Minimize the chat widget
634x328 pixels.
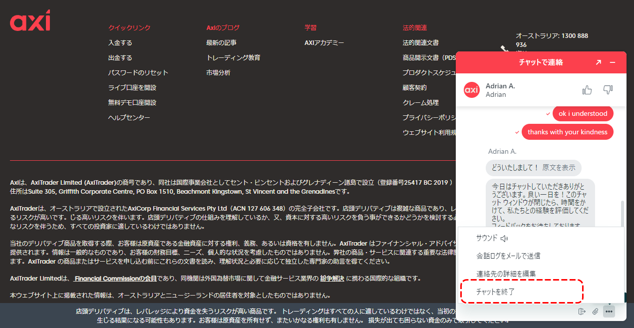click(x=613, y=62)
